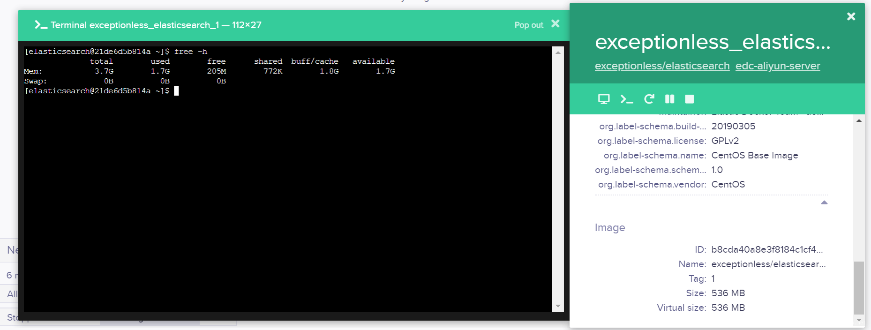Open an exec shell with the prompt icon
This screenshot has width=871, height=330.
pos(627,99)
